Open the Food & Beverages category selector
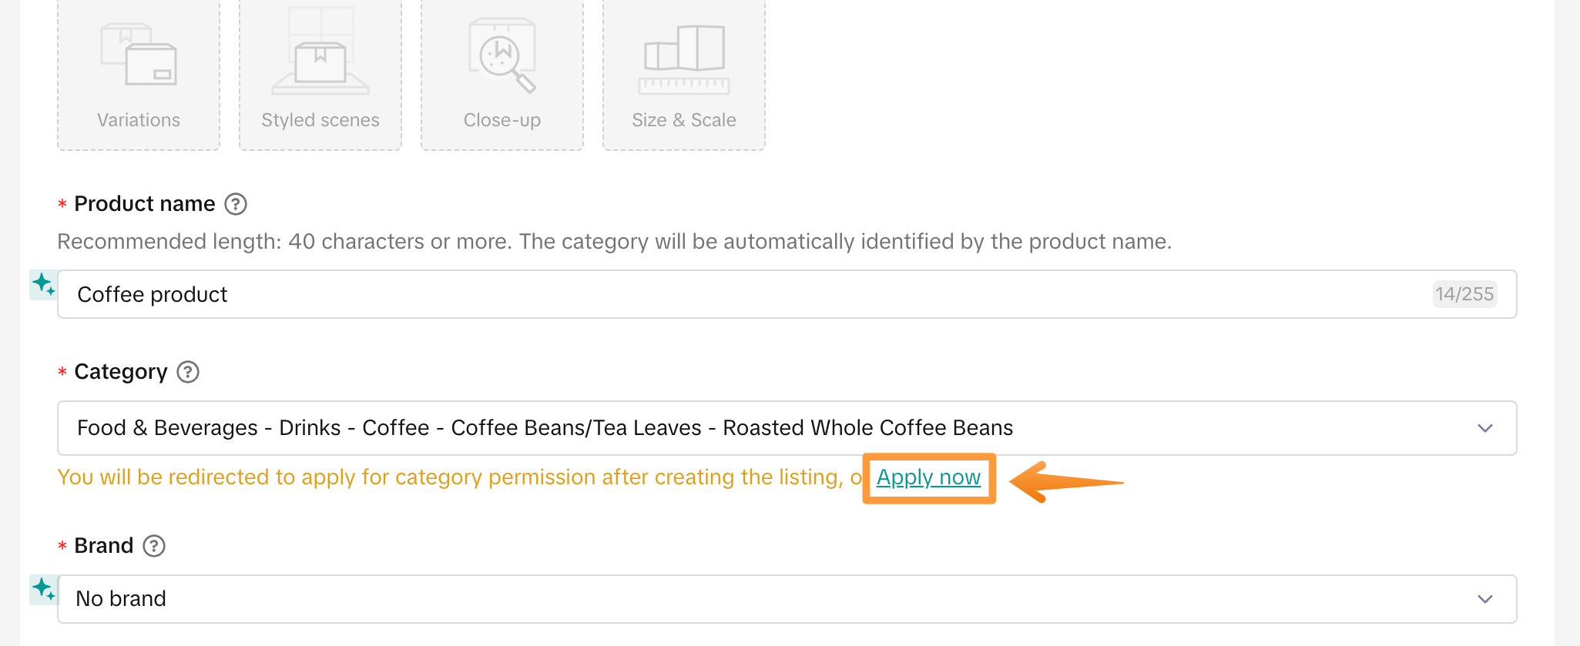 click(787, 428)
